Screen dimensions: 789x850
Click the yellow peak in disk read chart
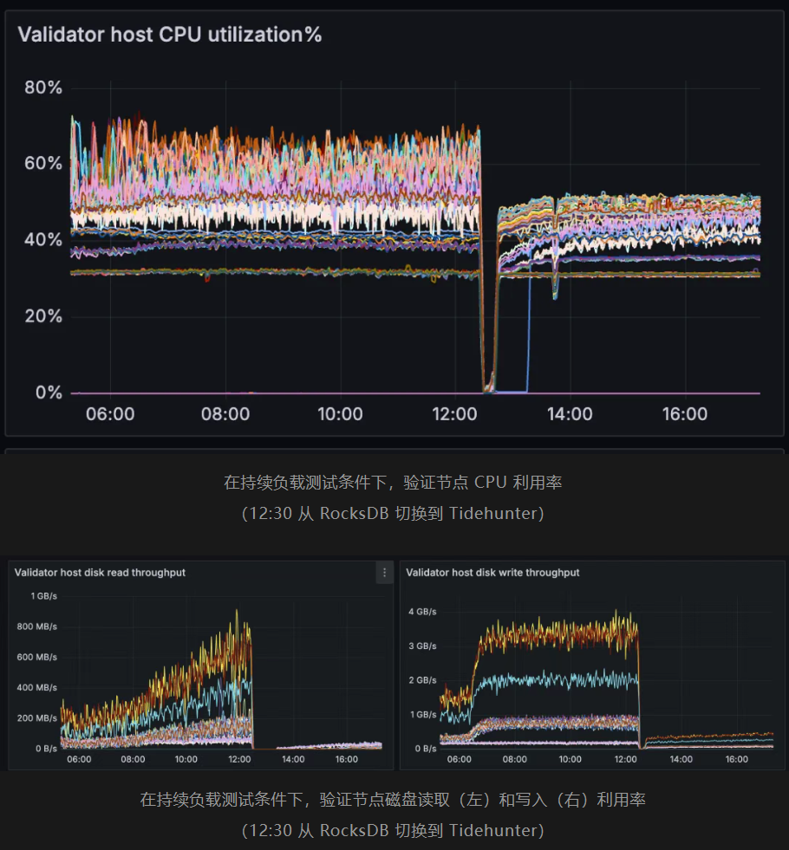237,613
